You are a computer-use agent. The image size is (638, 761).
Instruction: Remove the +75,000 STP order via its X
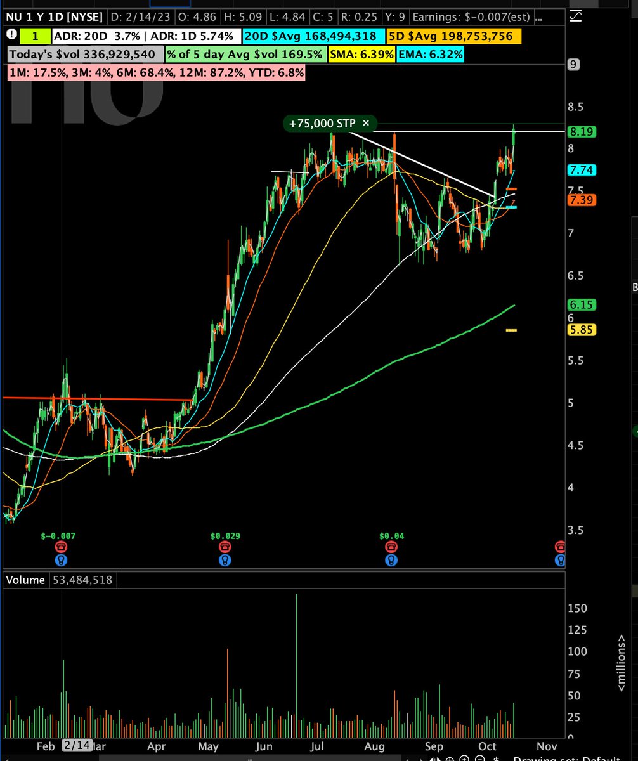click(367, 123)
